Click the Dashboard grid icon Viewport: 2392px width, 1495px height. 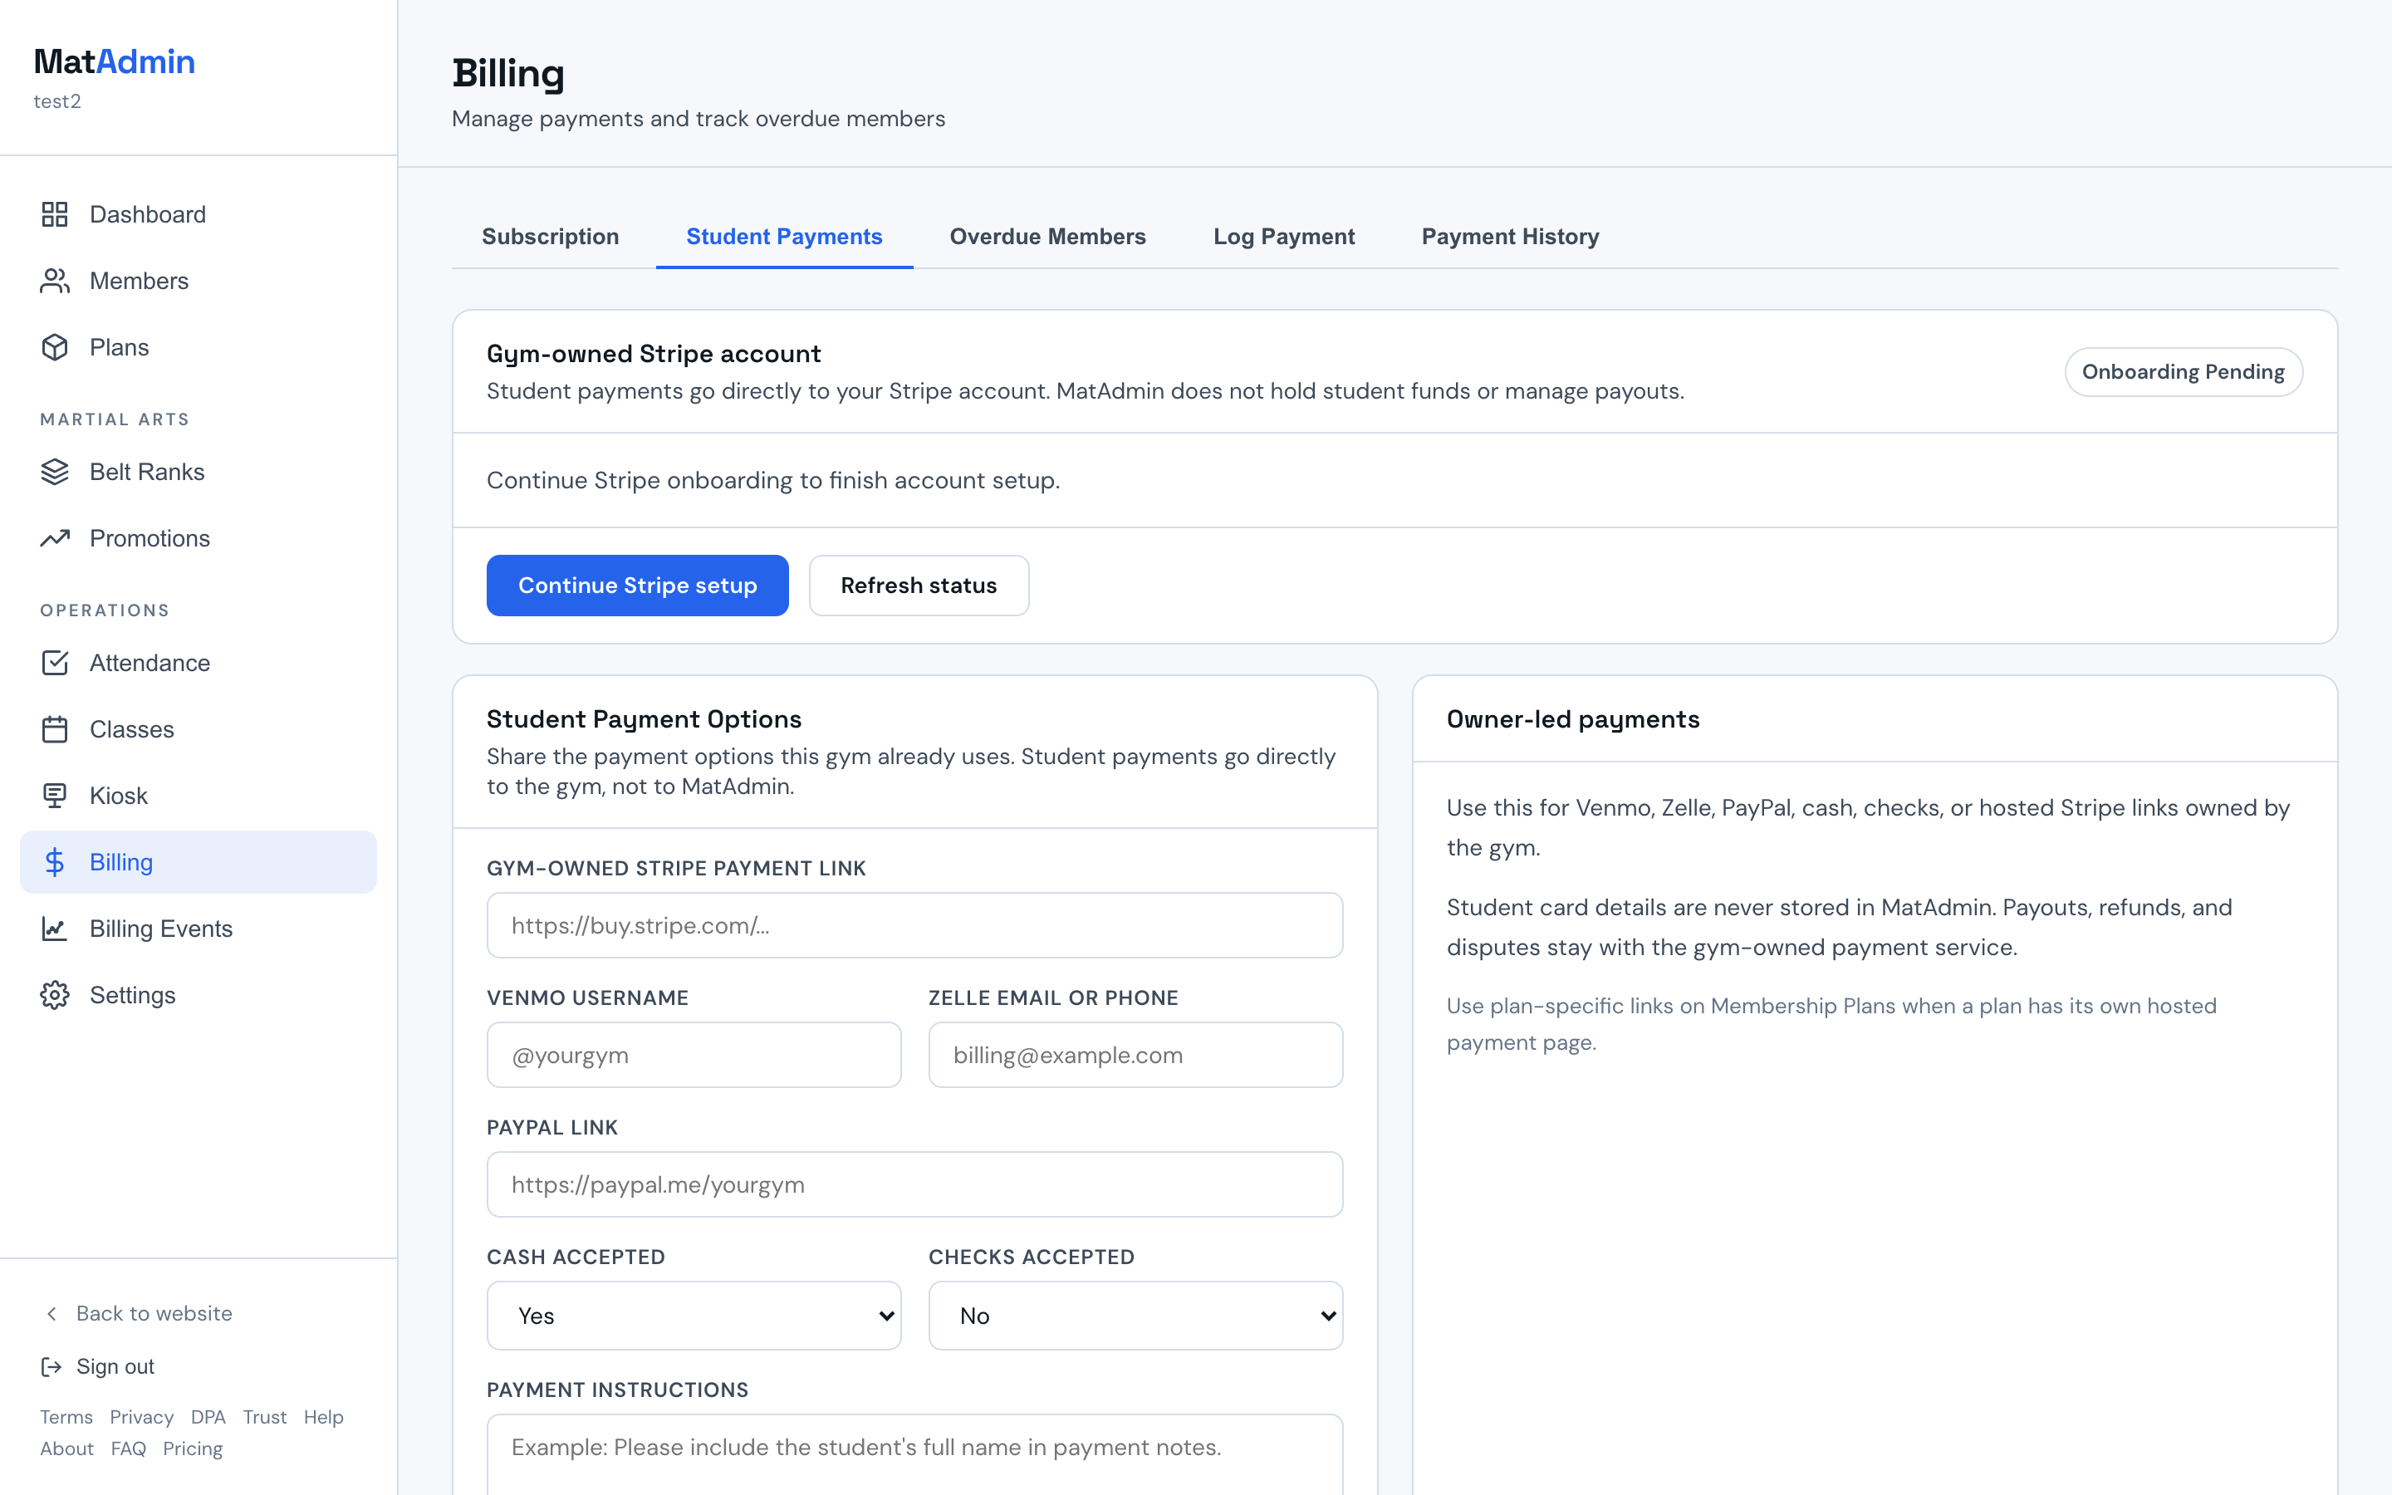(54, 214)
